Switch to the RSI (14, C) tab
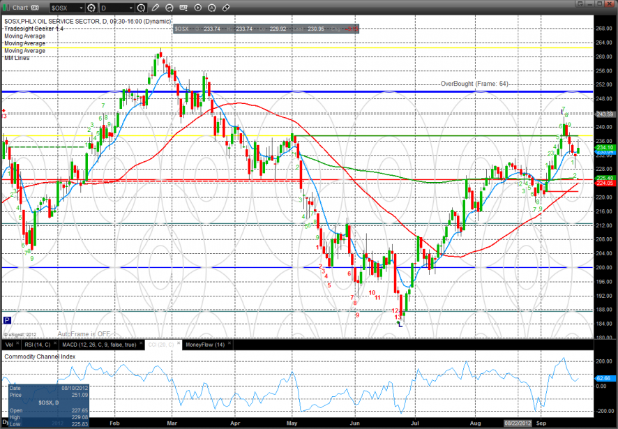The height and width of the screenshot is (429, 618). point(38,345)
